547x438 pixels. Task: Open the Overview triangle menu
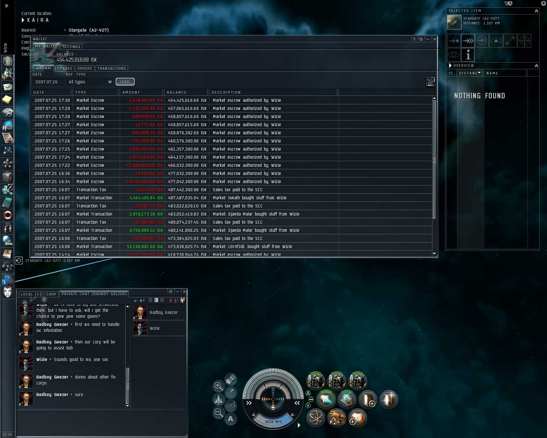450,65
